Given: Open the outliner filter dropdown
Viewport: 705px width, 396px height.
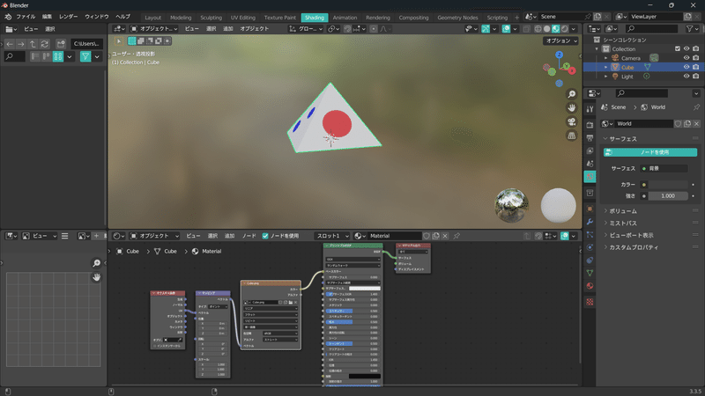Looking at the screenshot, I should (x=692, y=29).
